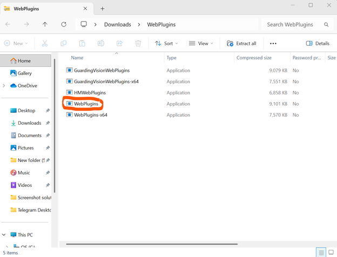Click Extract all button
337x257 pixels.
(x=241, y=43)
